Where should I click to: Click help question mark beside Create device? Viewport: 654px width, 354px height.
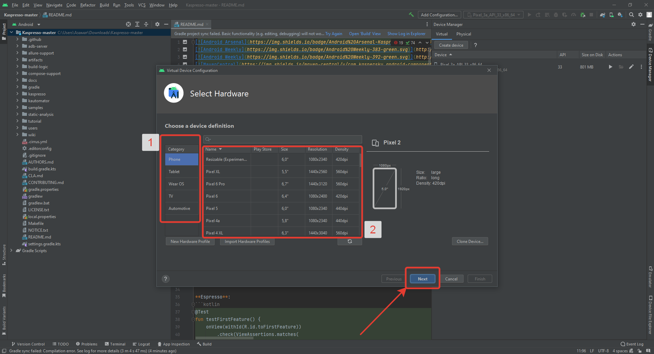476,45
